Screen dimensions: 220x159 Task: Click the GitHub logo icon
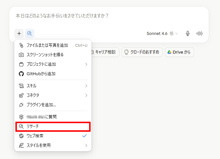click(21, 74)
